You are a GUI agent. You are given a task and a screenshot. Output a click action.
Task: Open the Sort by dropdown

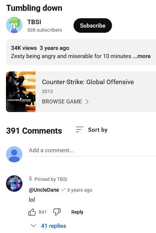pos(92,130)
